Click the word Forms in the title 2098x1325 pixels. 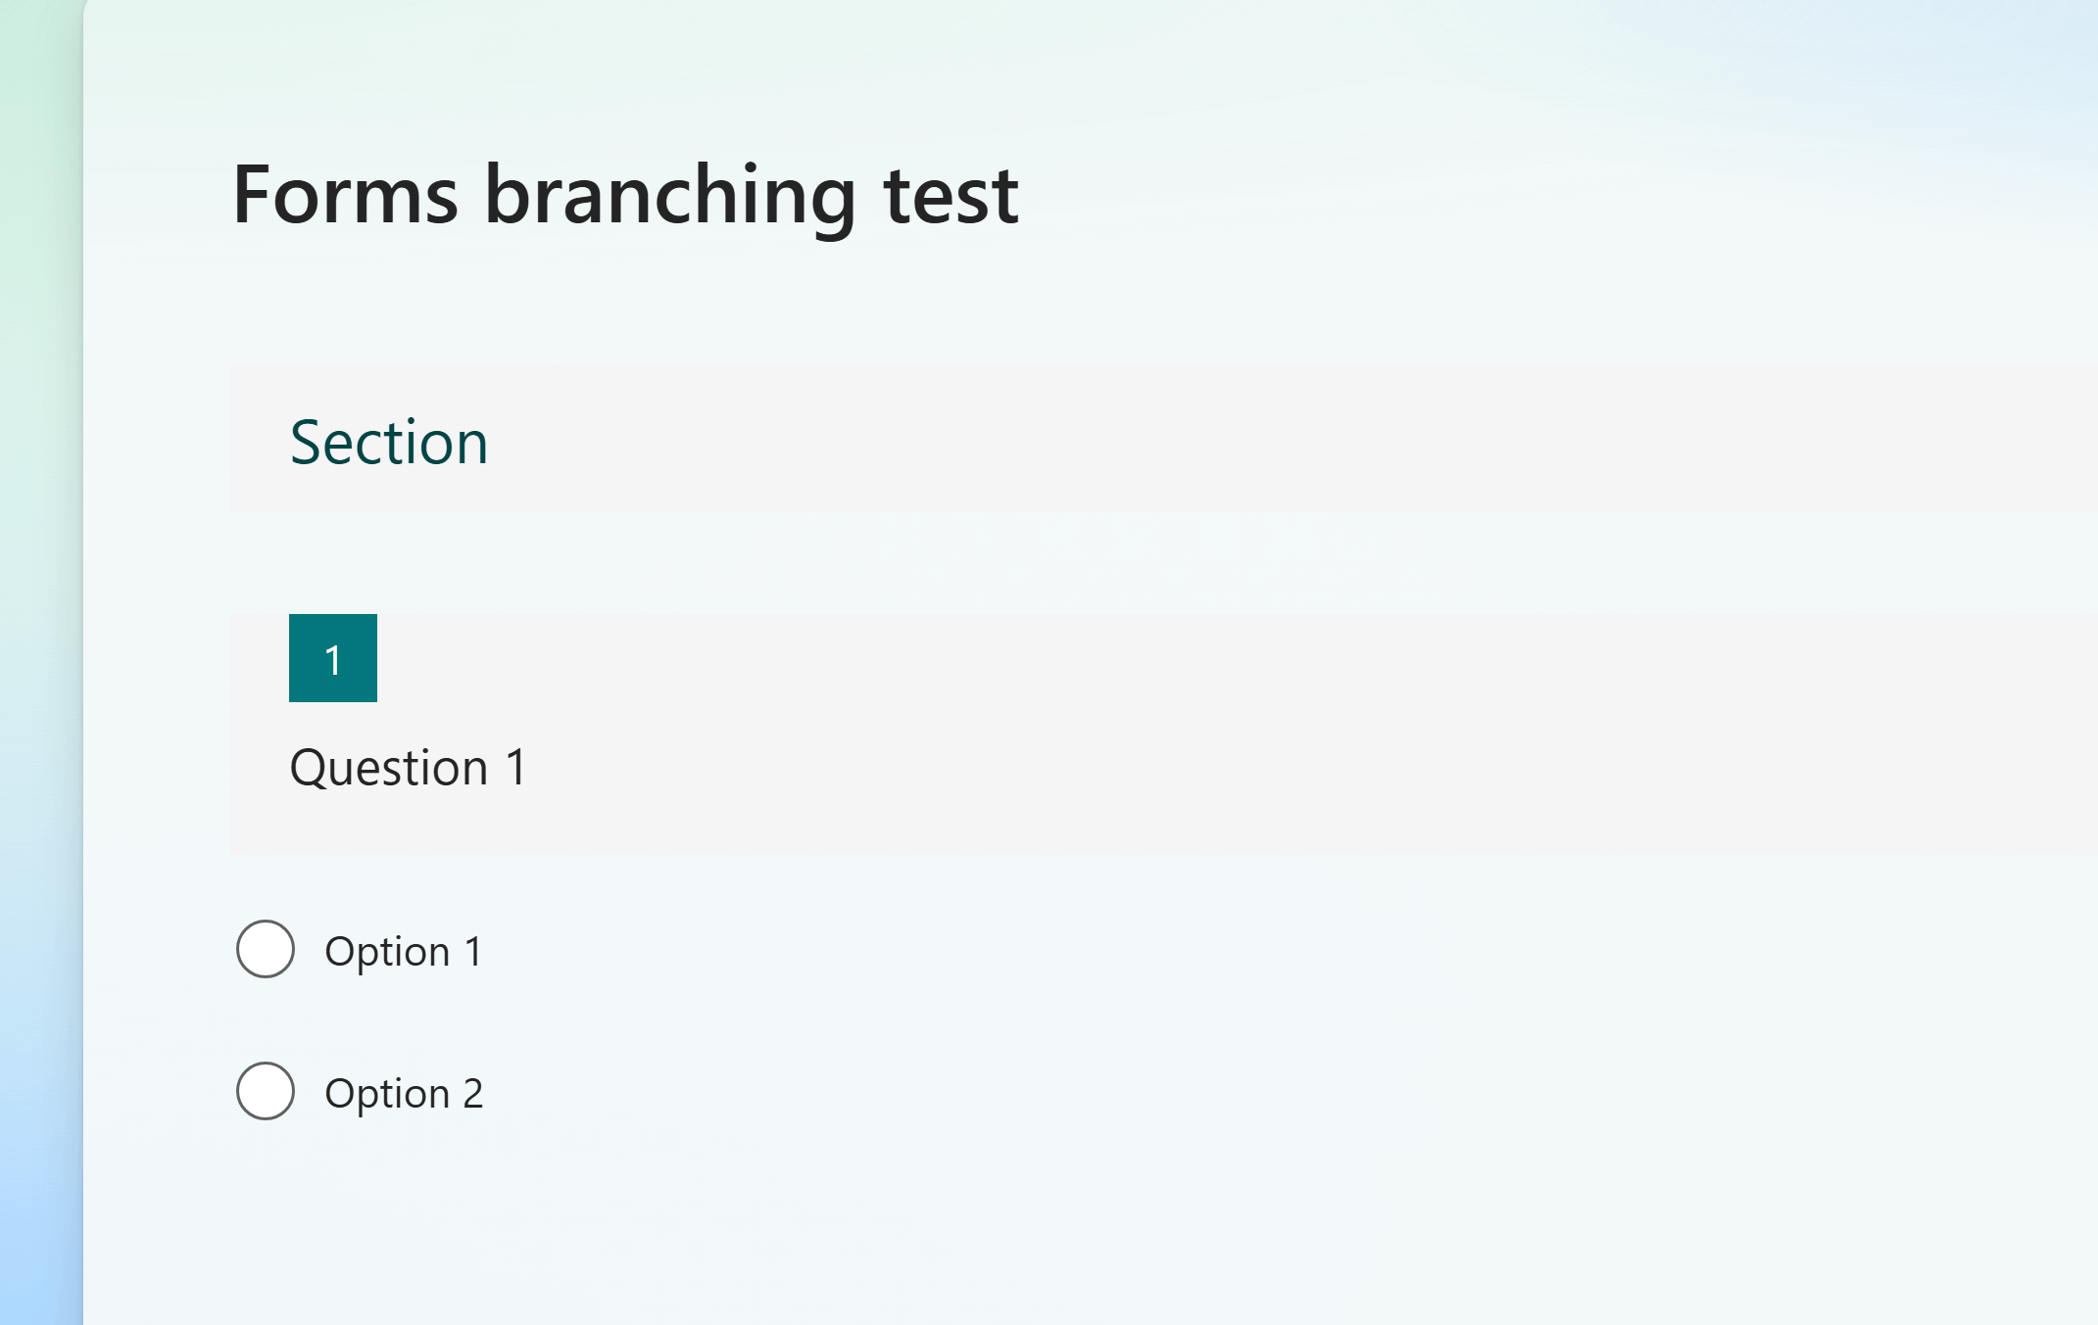coord(346,195)
